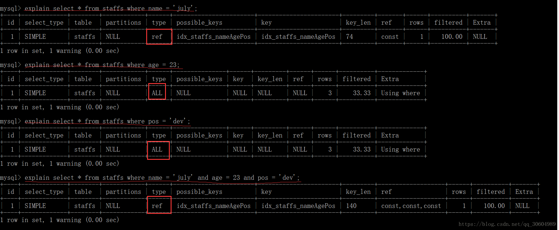Click possible_keys idx_staffs_nameAgePos in last result

(213, 206)
